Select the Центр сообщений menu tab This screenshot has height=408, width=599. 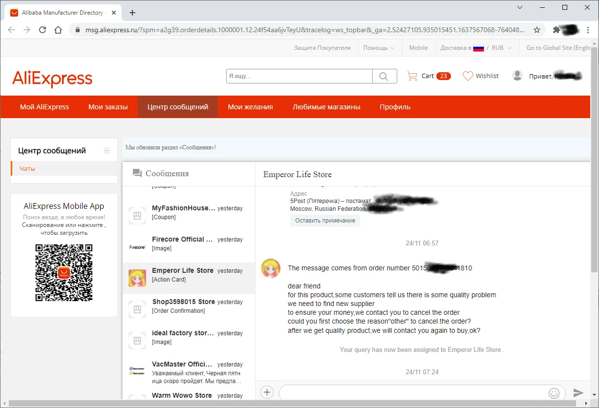[x=178, y=107]
